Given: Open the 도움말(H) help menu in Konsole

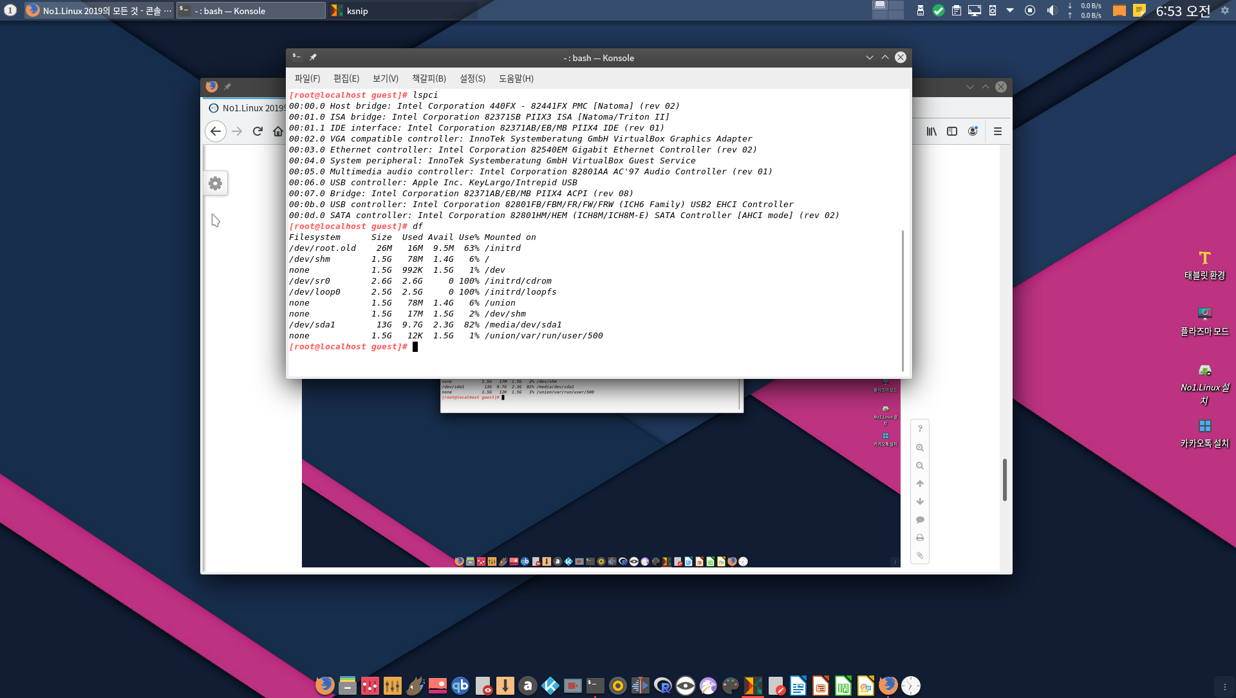Looking at the screenshot, I should point(516,78).
